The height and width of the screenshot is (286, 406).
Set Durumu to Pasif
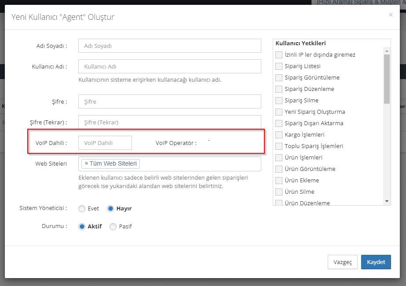113,227
